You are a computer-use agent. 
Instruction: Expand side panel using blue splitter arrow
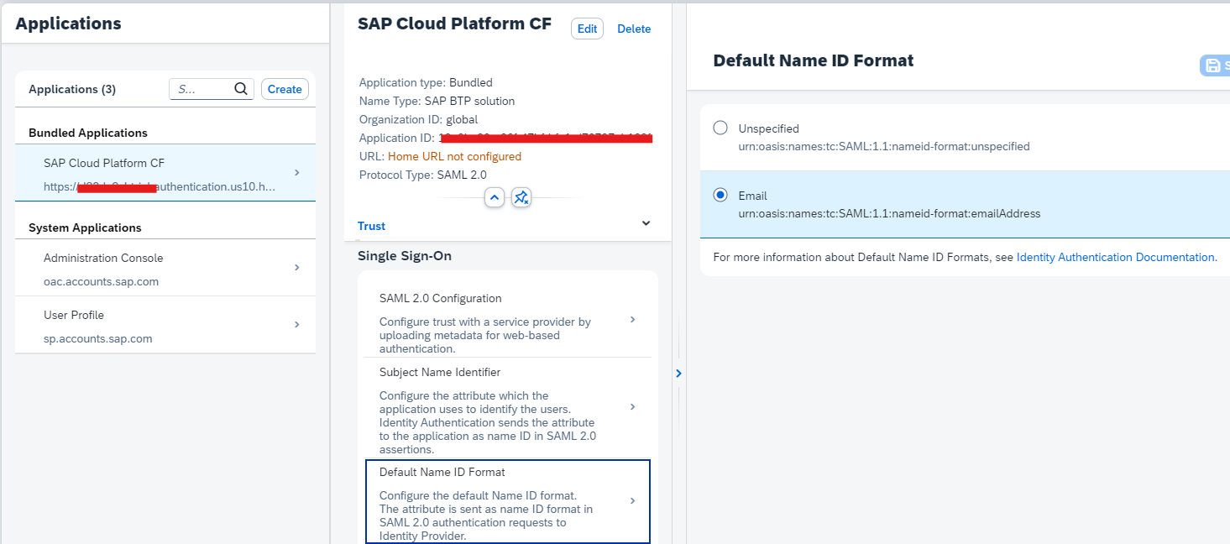click(x=678, y=374)
